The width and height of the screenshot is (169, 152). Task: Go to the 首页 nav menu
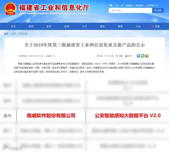point(13,26)
